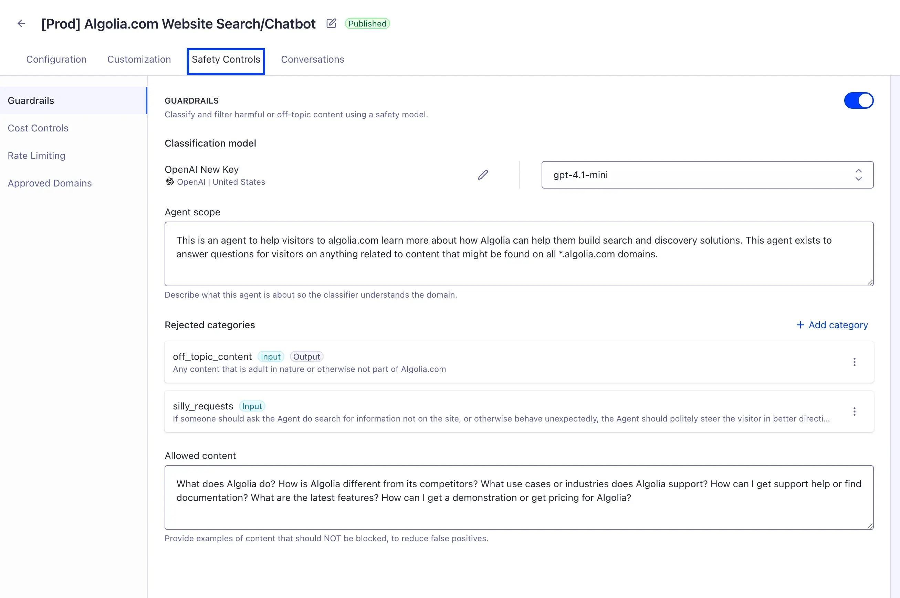Click the Allowed content helper description

click(327, 538)
